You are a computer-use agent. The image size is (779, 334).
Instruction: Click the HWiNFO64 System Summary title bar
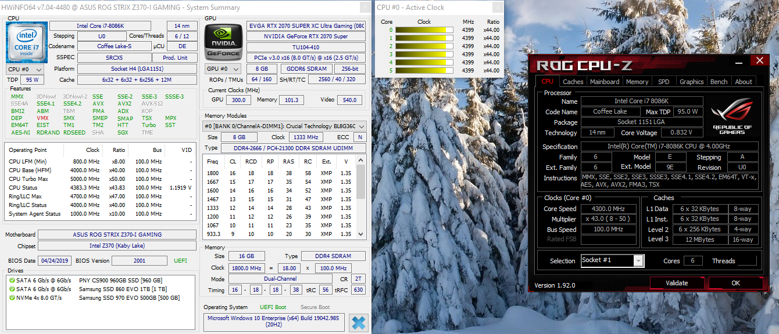(x=186, y=7)
